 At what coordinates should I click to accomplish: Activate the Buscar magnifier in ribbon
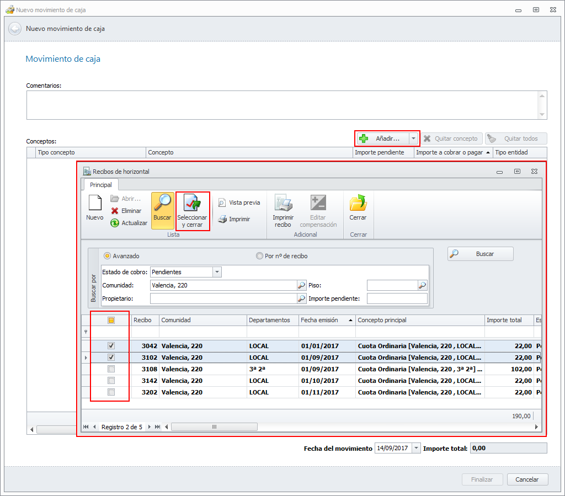pos(162,204)
